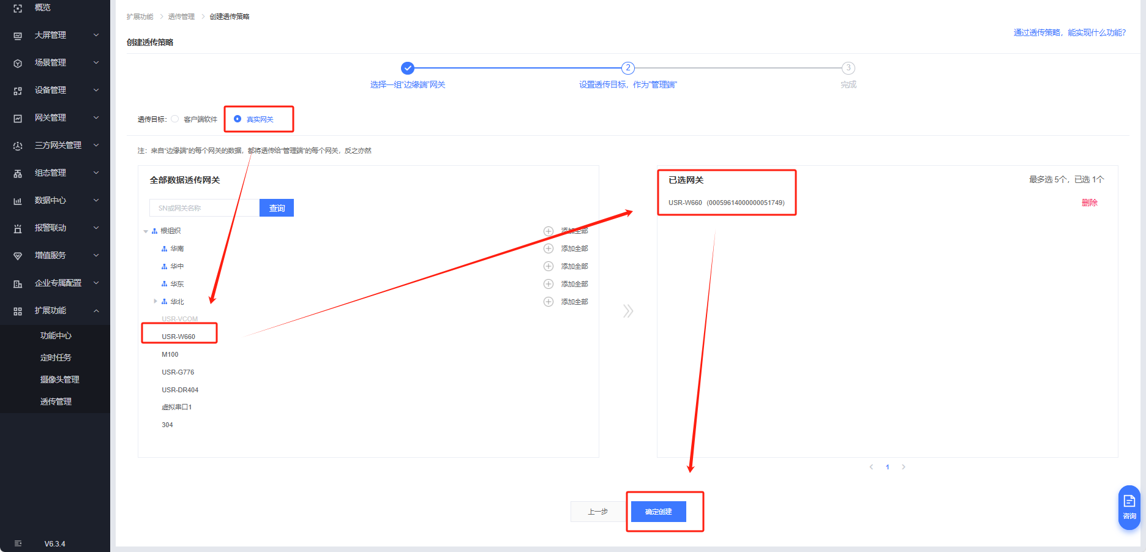Click the 大屏管理 screen icon
The image size is (1146, 552).
pyautogui.click(x=18, y=35)
